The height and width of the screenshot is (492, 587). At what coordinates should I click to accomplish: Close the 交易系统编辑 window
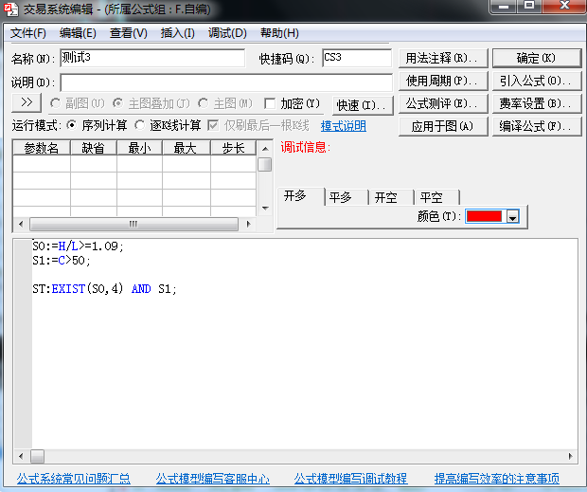pos(564,6)
